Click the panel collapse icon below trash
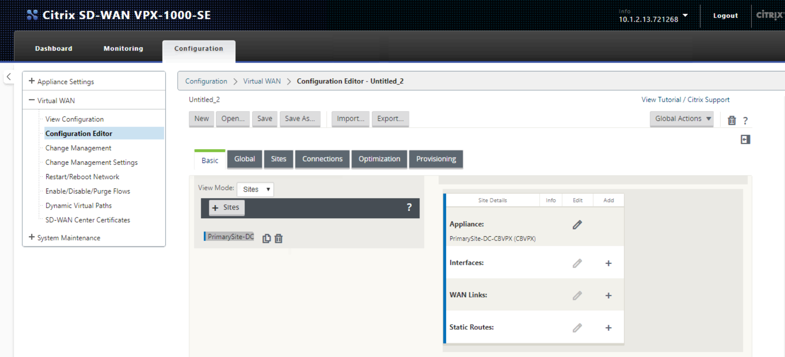The height and width of the screenshot is (357, 785). pos(745,139)
